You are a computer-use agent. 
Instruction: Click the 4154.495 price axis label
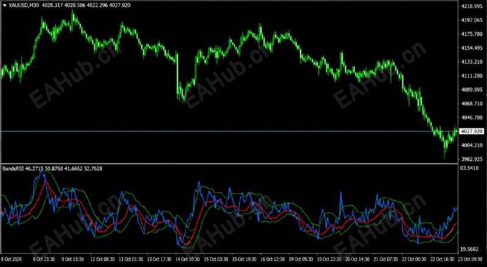coord(472,48)
